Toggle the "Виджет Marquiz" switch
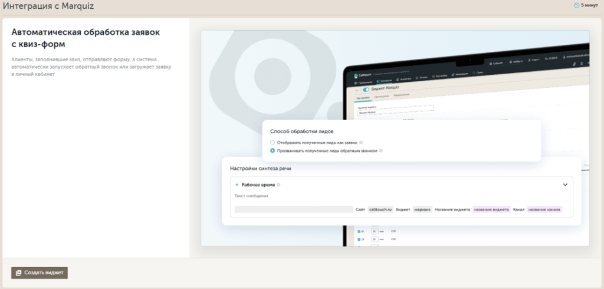604x289 pixels. click(366, 89)
